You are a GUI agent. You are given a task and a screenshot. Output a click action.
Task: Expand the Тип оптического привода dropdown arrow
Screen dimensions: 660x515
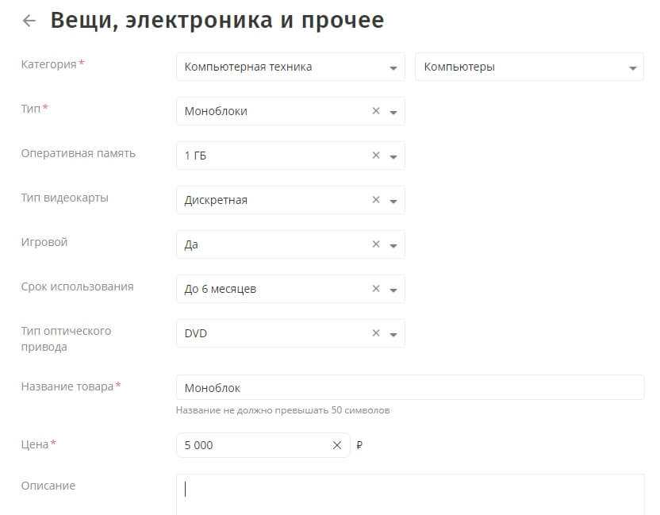point(393,335)
